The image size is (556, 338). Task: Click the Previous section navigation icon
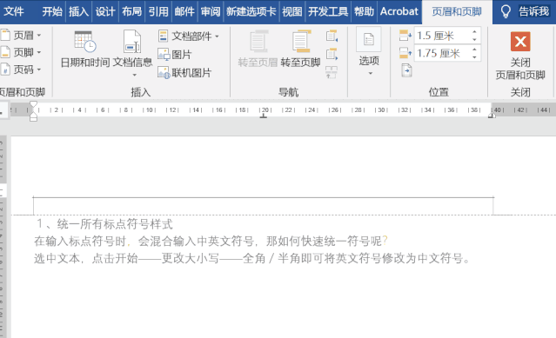[x=332, y=36]
